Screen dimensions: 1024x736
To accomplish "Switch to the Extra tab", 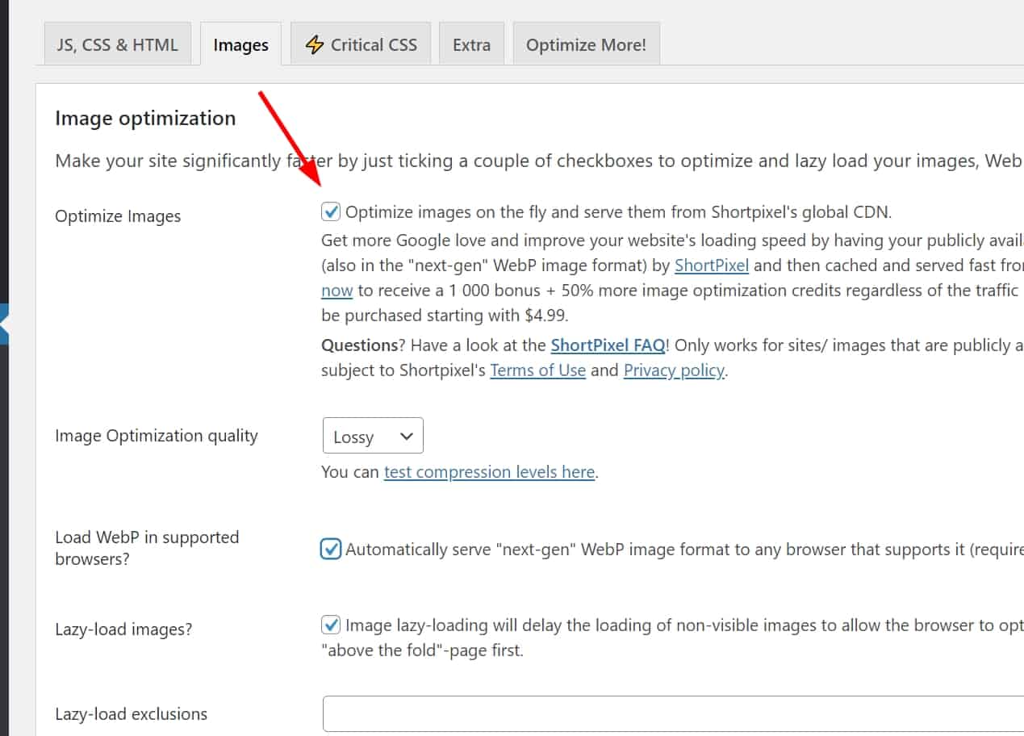I will (471, 44).
